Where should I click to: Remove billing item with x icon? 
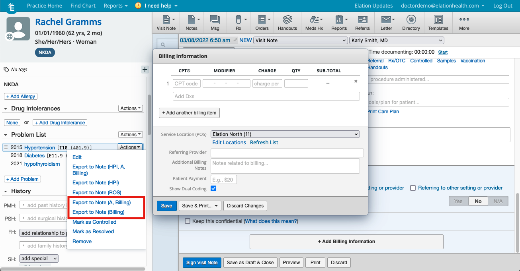point(356,81)
